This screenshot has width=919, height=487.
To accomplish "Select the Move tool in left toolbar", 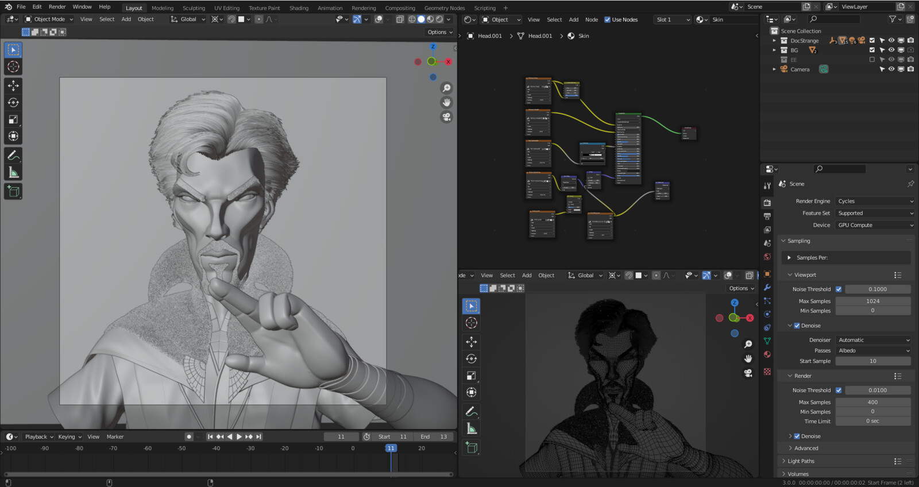I will click(13, 86).
